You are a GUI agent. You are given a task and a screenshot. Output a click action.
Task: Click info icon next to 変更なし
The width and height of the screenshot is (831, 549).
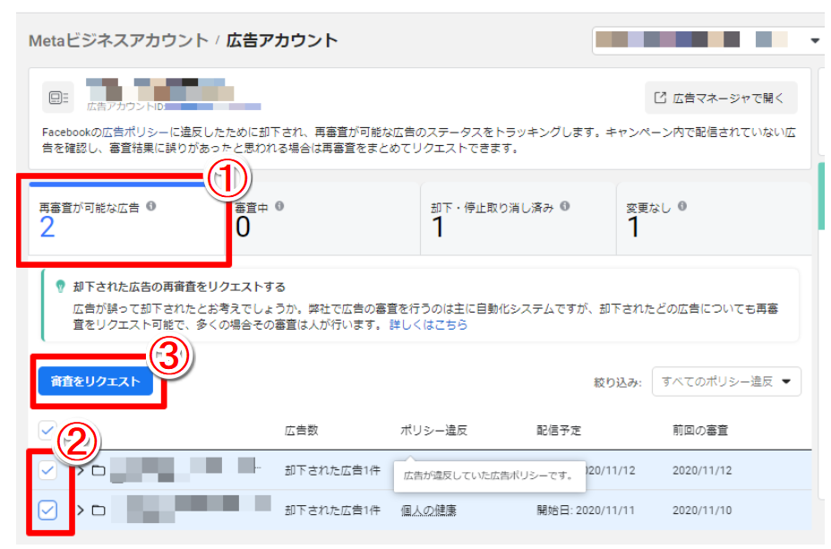(683, 206)
